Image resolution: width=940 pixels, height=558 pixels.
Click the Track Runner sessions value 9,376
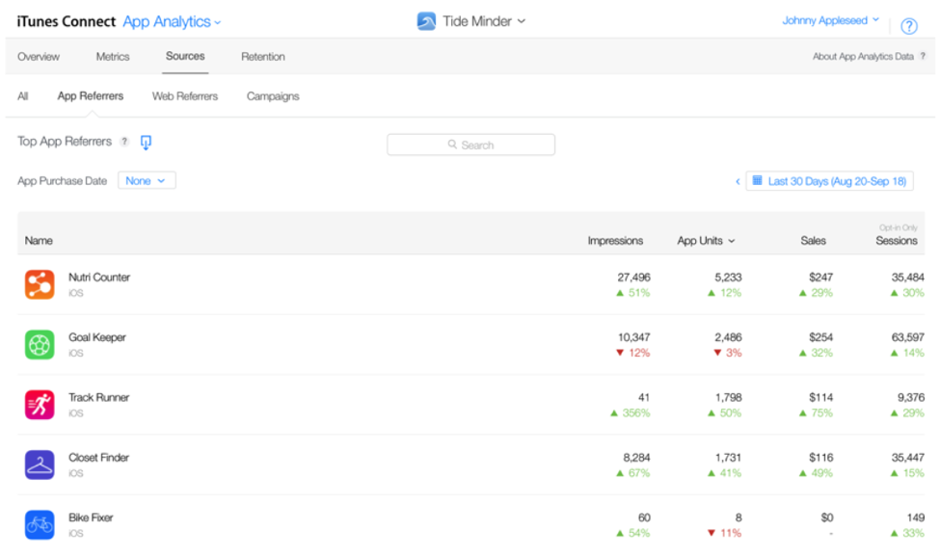pyautogui.click(x=911, y=397)
